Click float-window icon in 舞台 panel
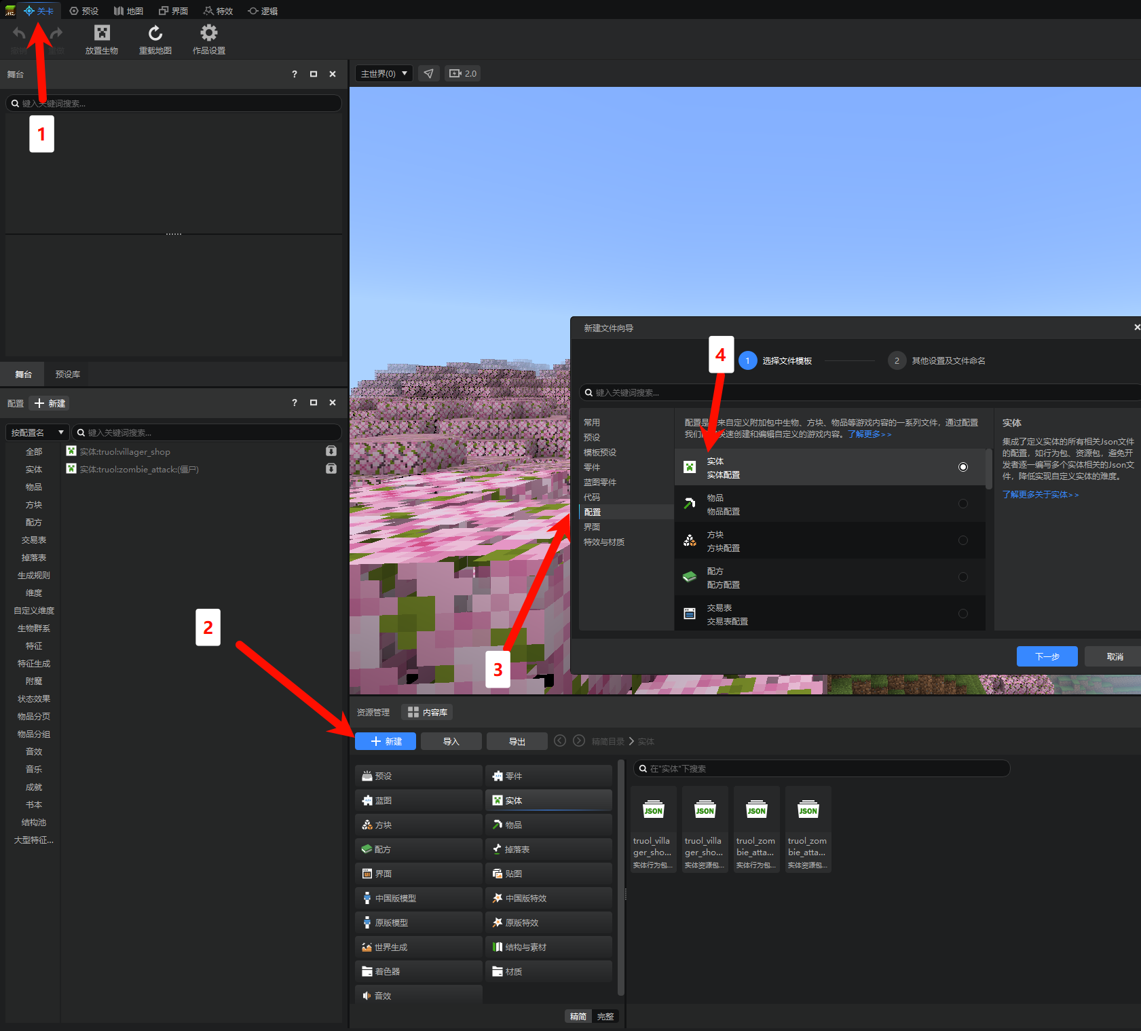This screenshot has width=1141, height=1031. (x=314, y=74)
